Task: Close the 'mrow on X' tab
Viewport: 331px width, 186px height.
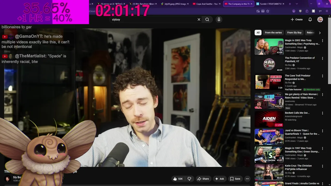Action: [124, 4]
